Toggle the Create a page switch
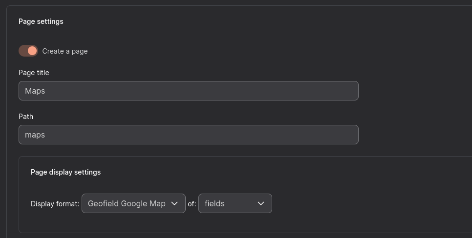 (28, 51)
